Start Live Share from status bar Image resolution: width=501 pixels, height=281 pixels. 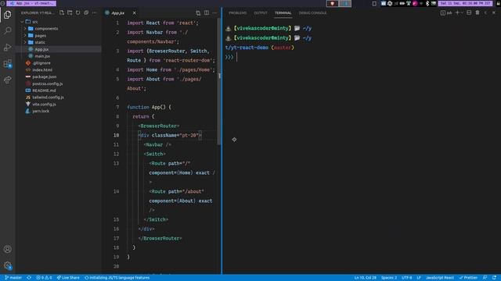[68, 278]
